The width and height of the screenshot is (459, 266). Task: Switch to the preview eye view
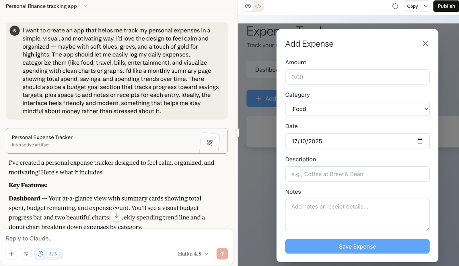click(x=248, y=6)
